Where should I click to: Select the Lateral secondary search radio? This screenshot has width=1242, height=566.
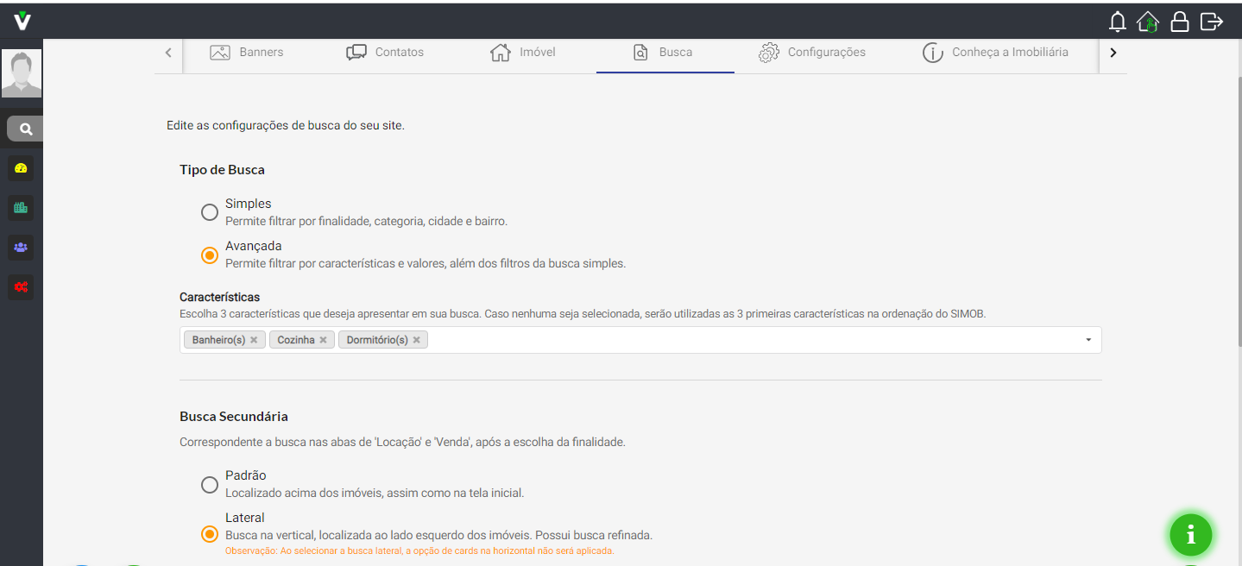pyautogui.click(x=209, y=534)
